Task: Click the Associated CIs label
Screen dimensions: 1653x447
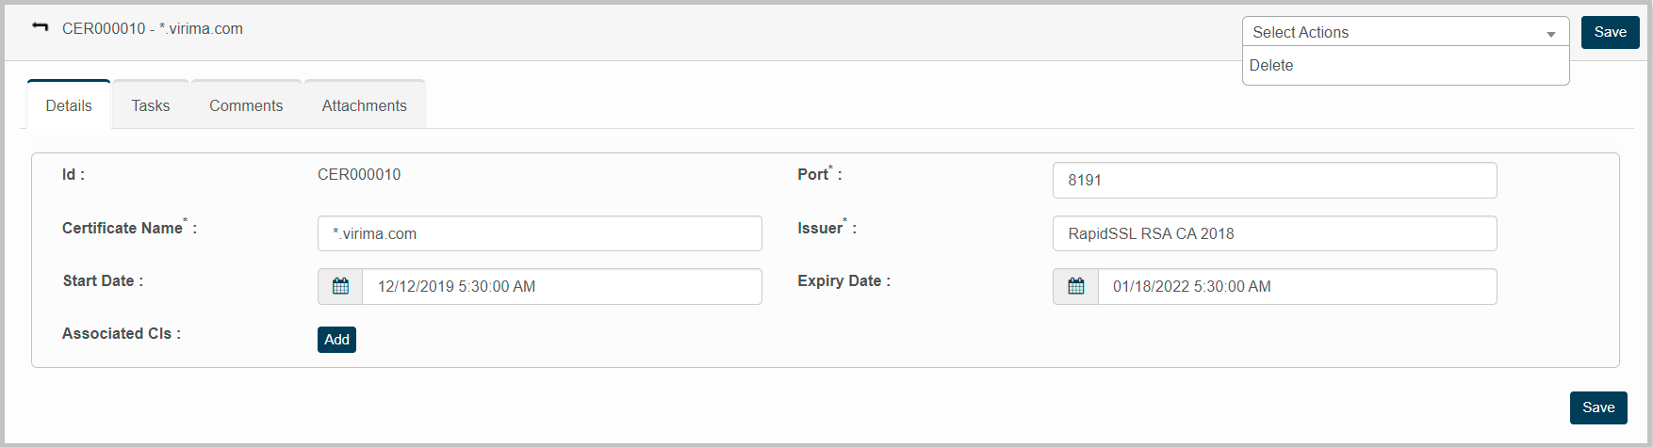Action: [x=121, y=334]
